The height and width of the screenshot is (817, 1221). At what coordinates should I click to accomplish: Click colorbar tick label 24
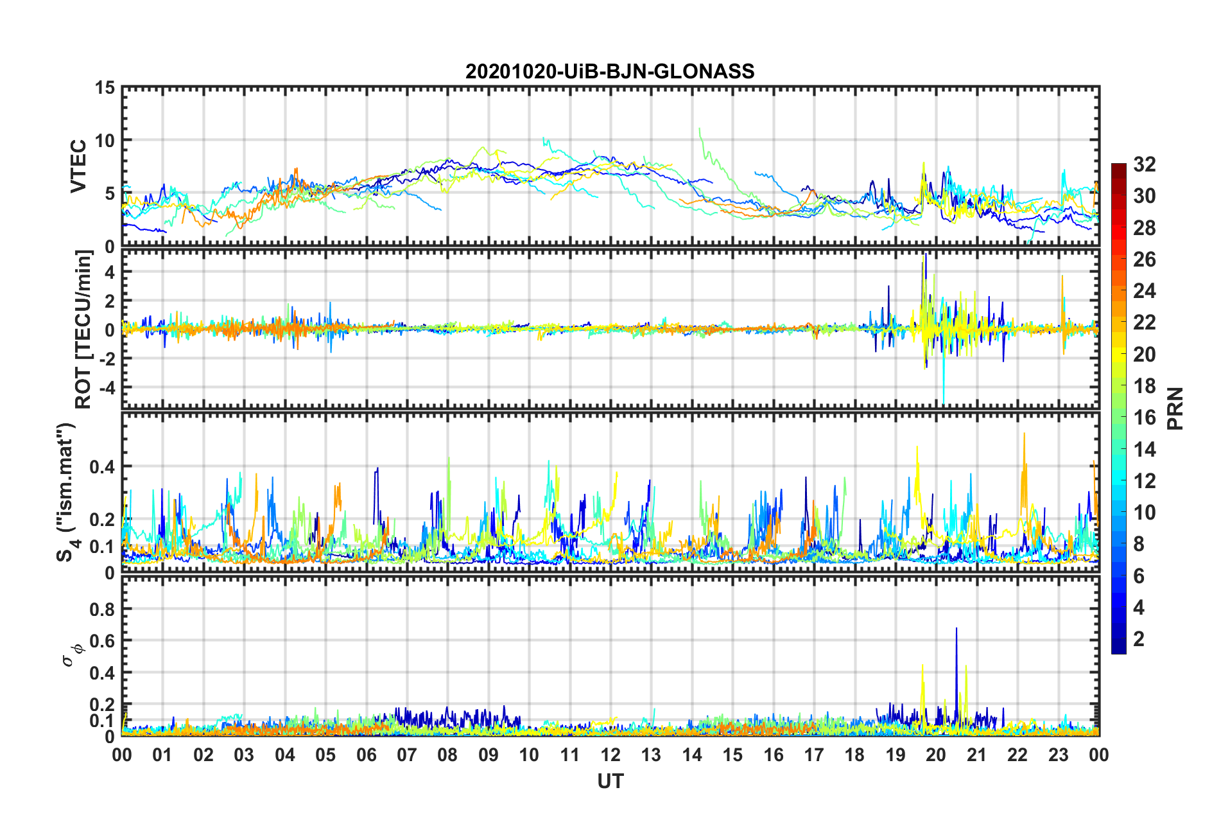(x=1144, y=291)
